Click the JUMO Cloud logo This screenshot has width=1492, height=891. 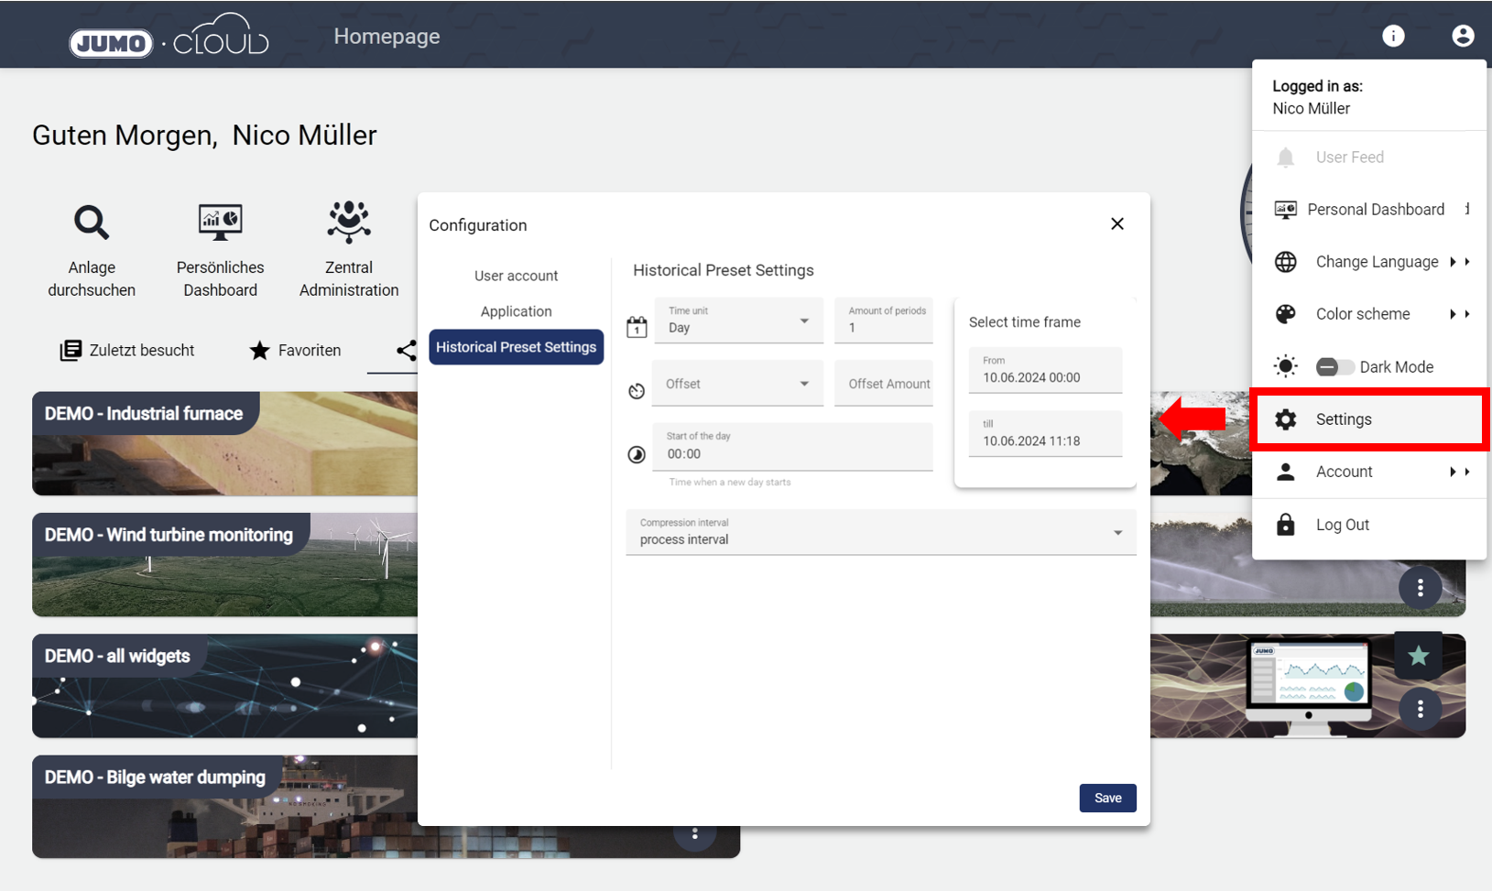(169, 38)
